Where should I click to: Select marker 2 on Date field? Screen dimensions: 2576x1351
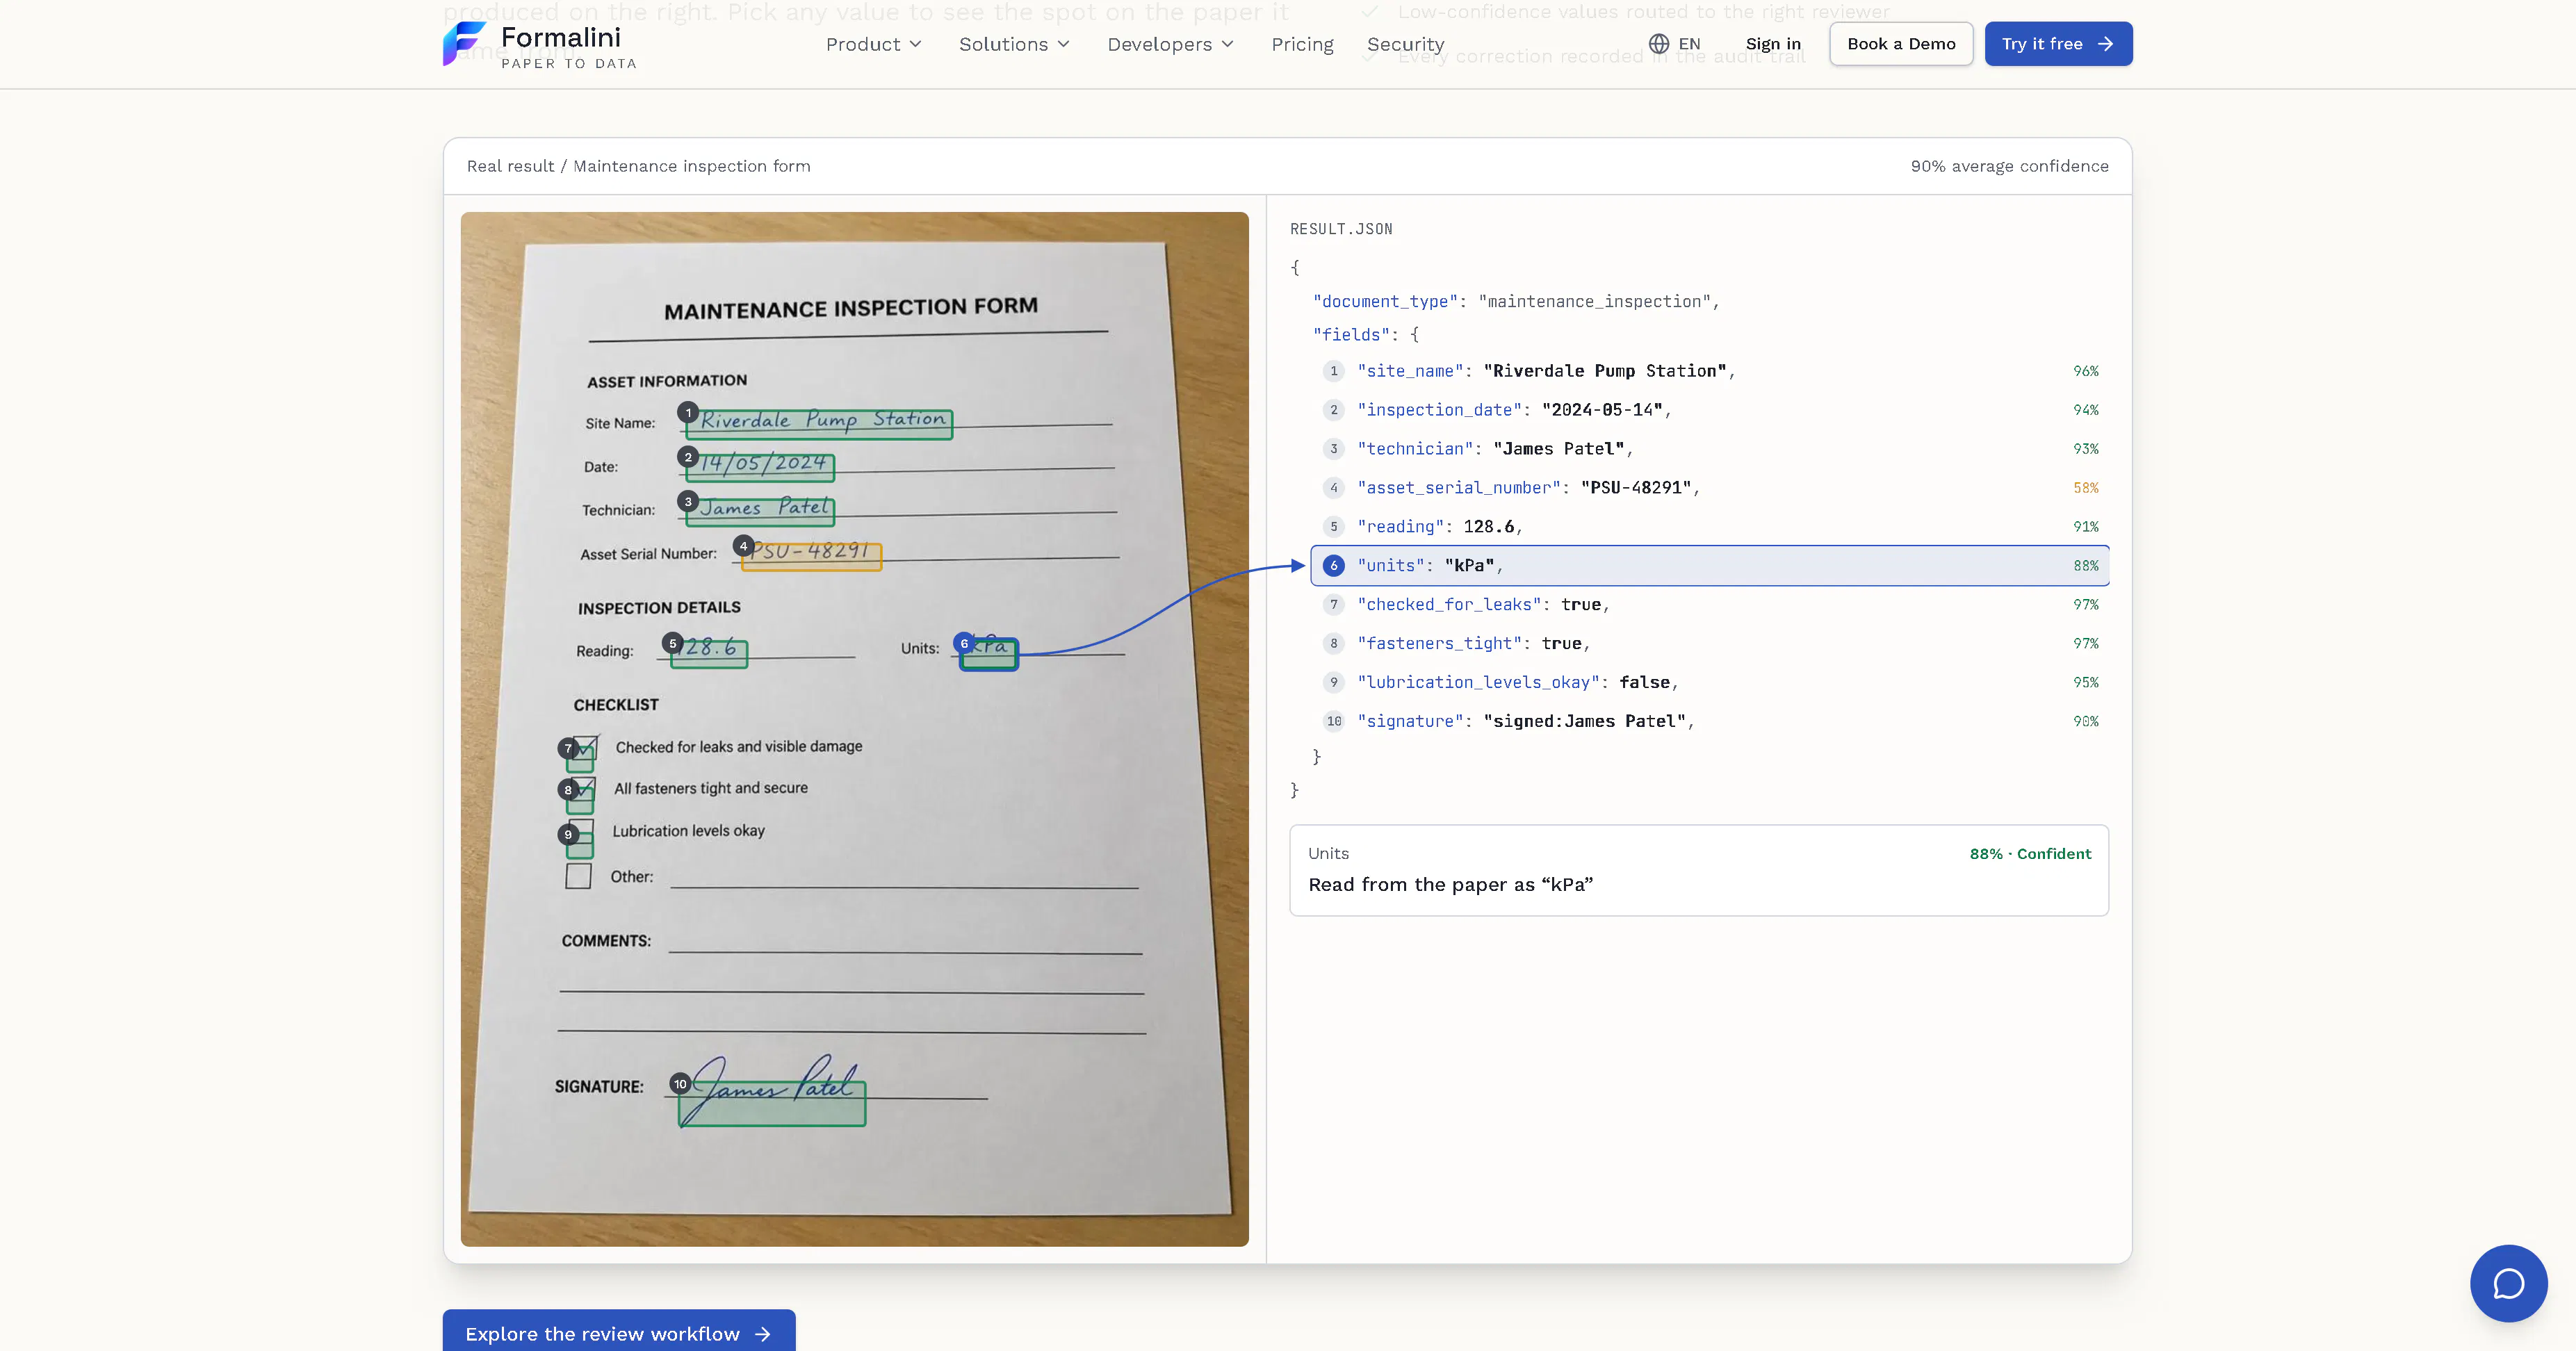pos(688,457)
